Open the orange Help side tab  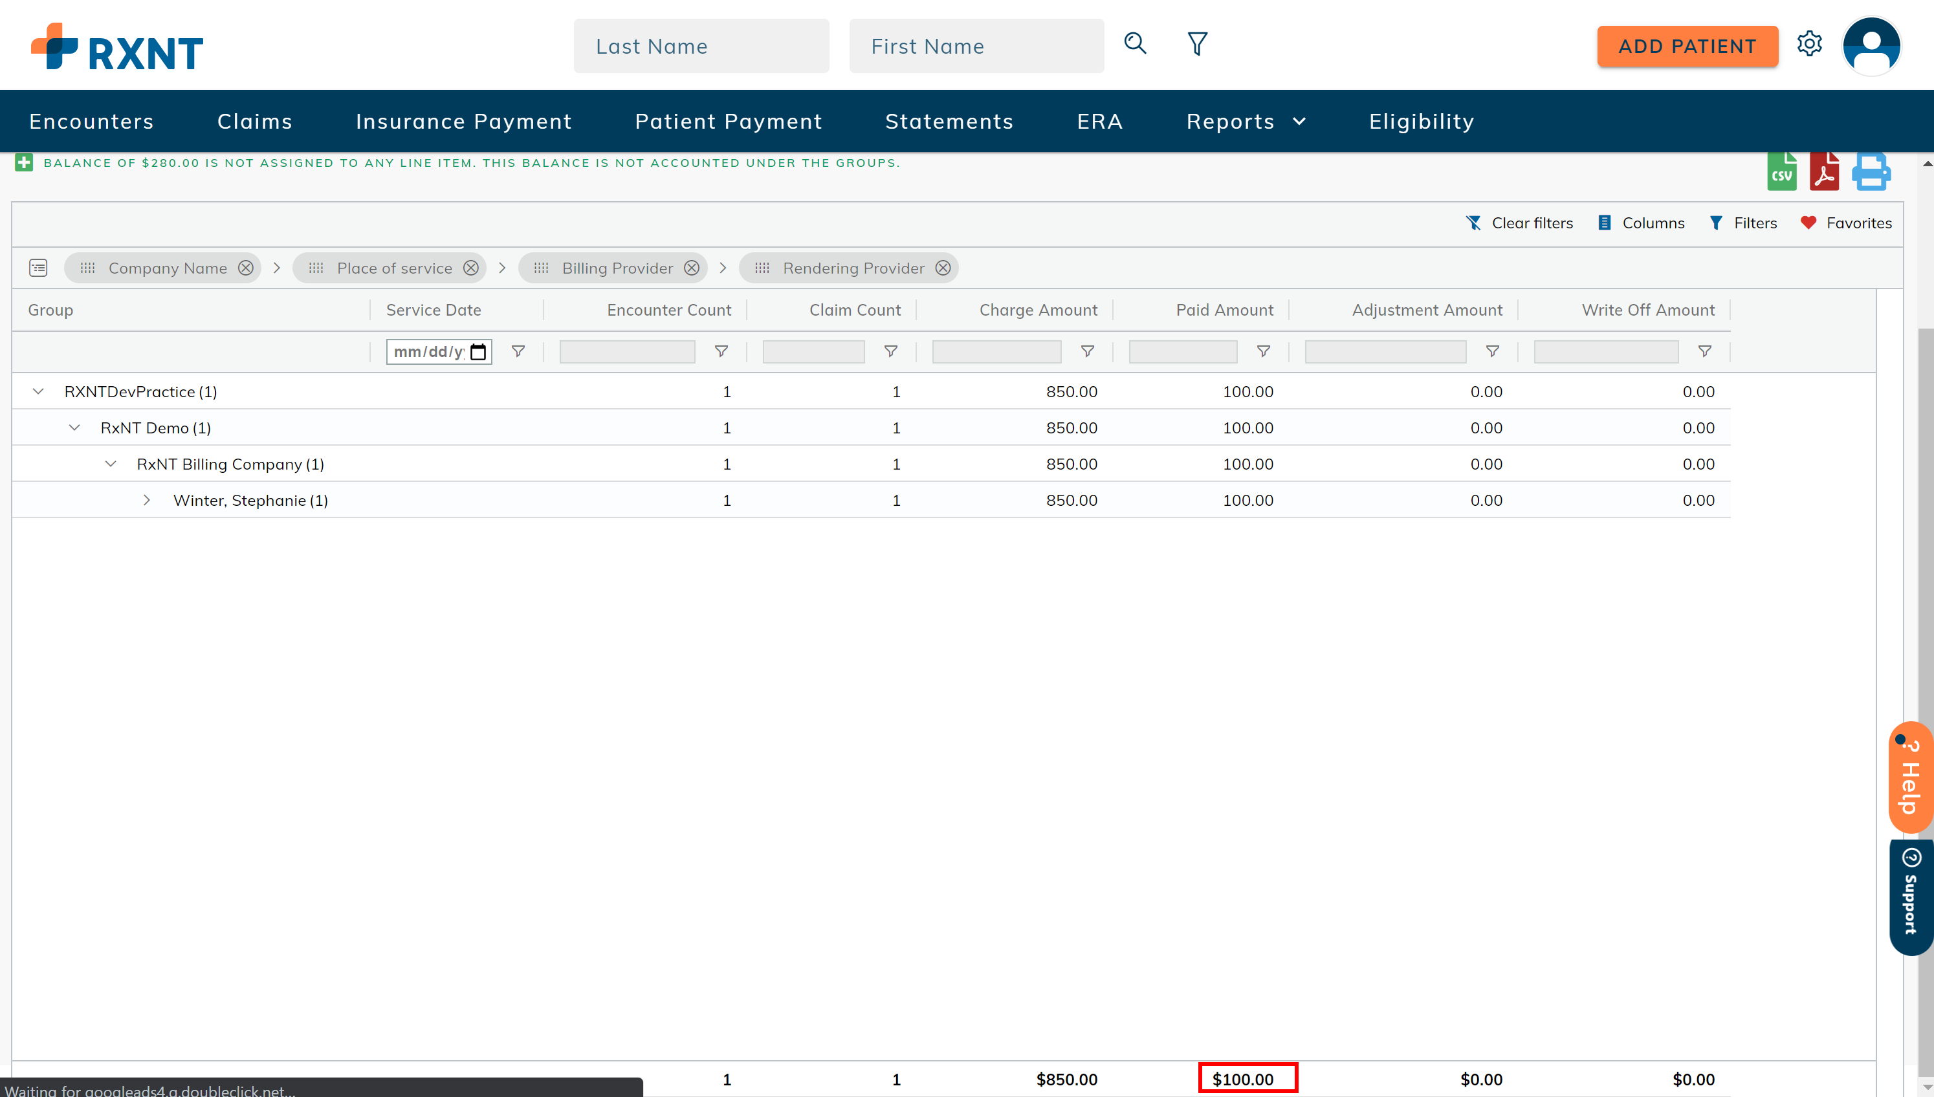(1911, 777)
